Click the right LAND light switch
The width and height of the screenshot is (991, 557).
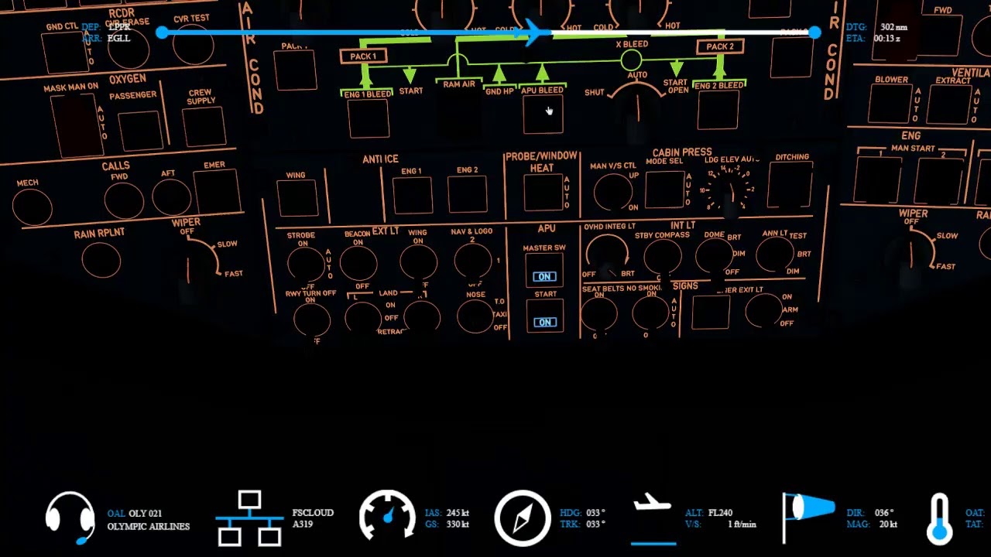tap(422, 317)
